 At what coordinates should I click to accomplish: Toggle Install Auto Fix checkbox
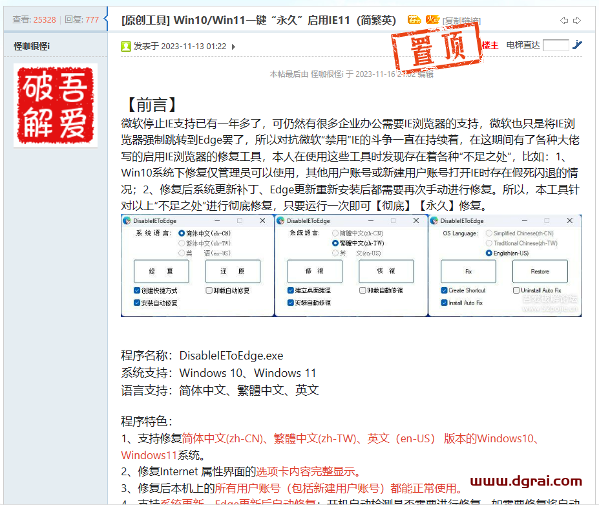pyautogui.click(x=462, y=303)
